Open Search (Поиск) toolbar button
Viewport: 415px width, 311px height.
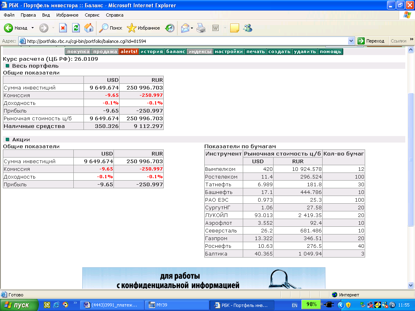[110, 28]
